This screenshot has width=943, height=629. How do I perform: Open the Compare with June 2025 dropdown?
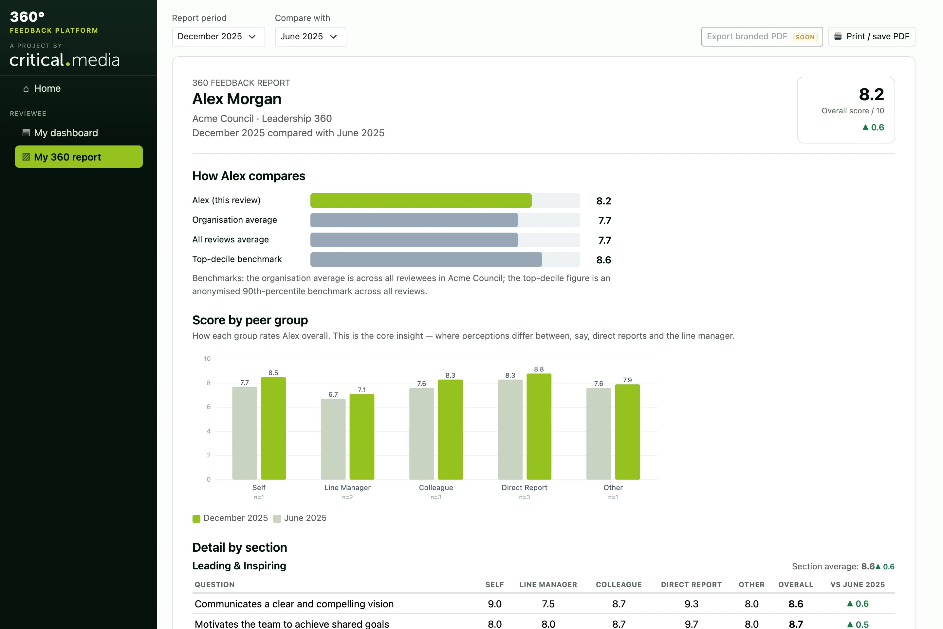[310, 36]
